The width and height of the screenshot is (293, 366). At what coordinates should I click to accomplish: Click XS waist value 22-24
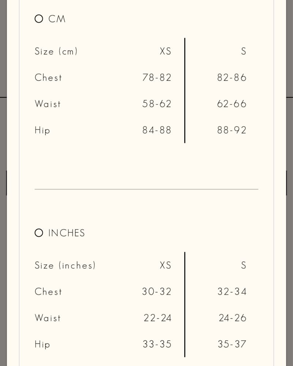click(x=157, y=318)
